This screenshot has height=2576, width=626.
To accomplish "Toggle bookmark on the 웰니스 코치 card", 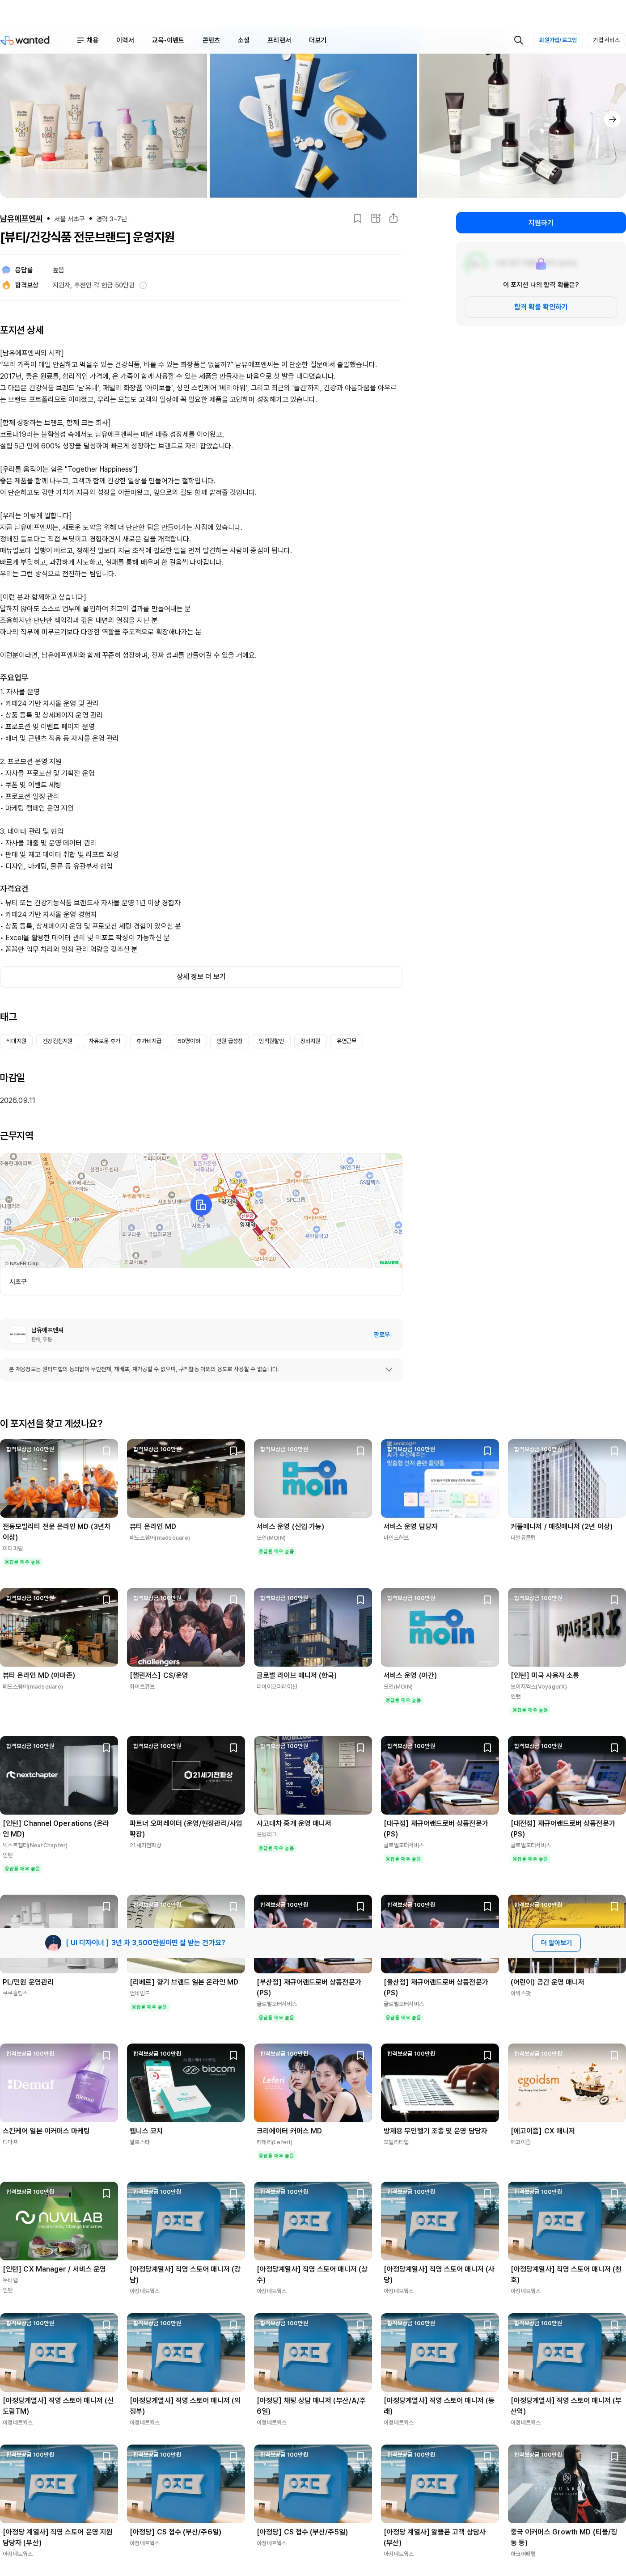I will tap(233, 2056).
